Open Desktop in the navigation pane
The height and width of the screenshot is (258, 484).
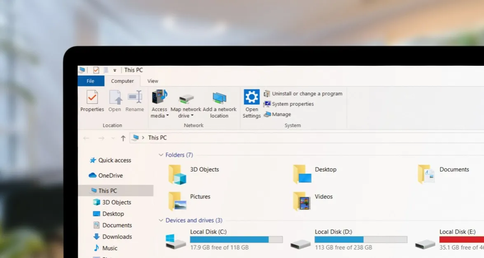[x=108, y=214]
